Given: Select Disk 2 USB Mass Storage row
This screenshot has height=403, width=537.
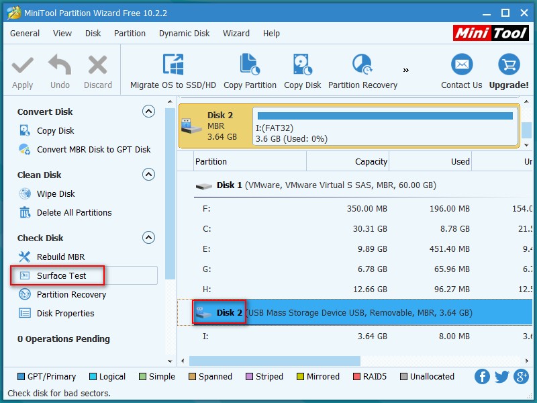Looking at the screenshot, I should pos(355,312).
